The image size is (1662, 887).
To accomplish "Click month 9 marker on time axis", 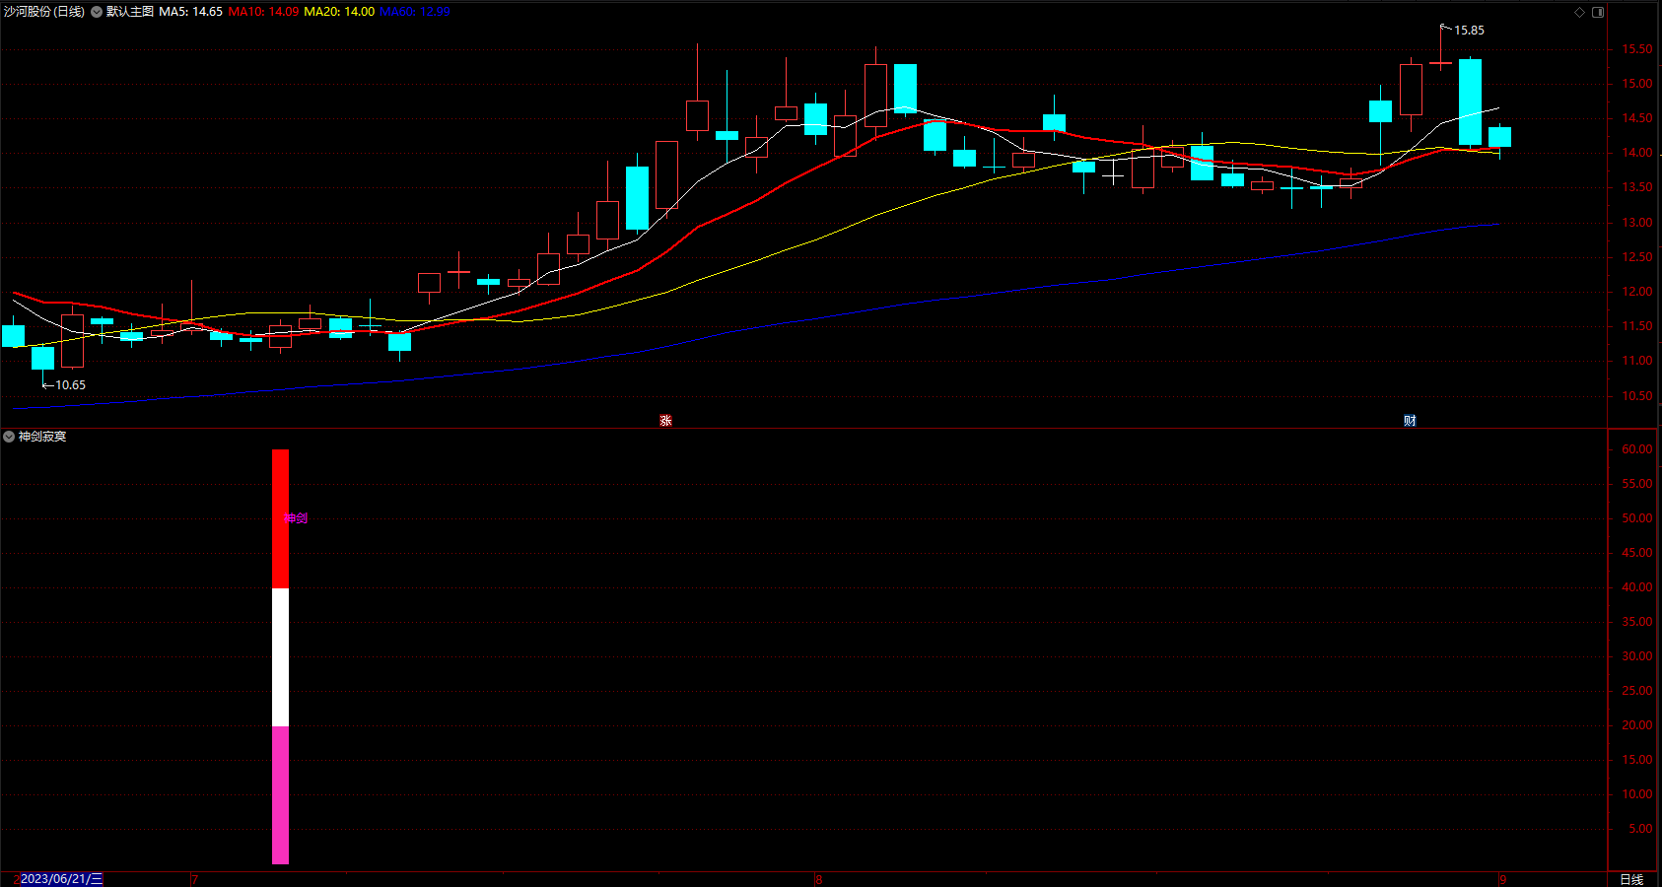I will [x=1502, y=879].
